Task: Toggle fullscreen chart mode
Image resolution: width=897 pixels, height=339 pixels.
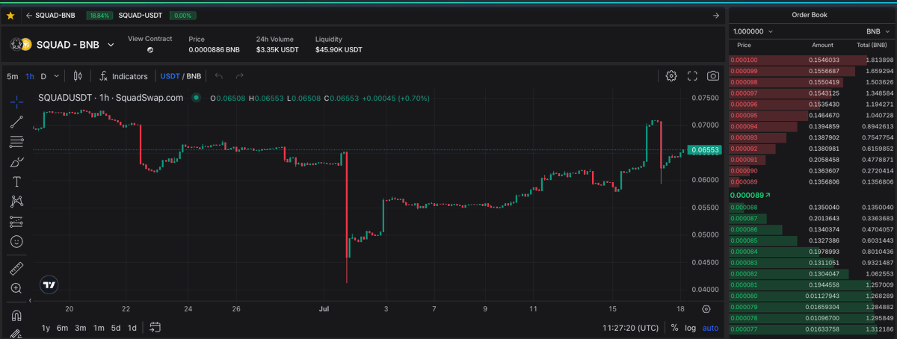Action: click(692, 76)
